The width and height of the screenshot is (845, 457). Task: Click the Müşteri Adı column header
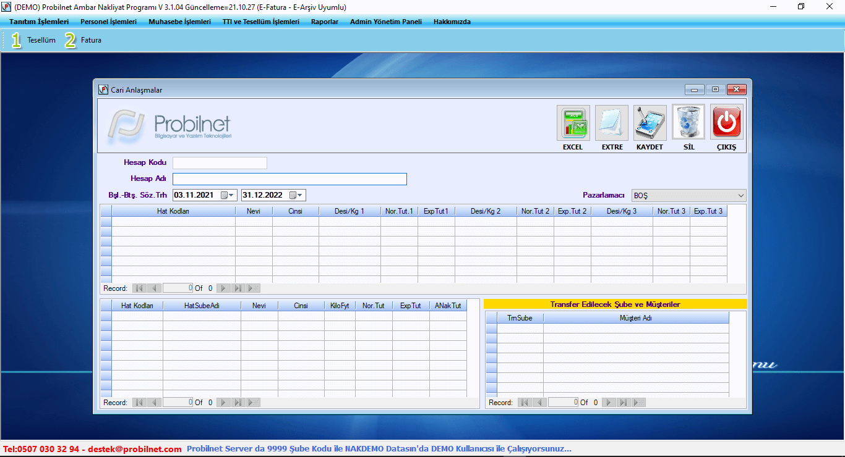coord(635,318)
